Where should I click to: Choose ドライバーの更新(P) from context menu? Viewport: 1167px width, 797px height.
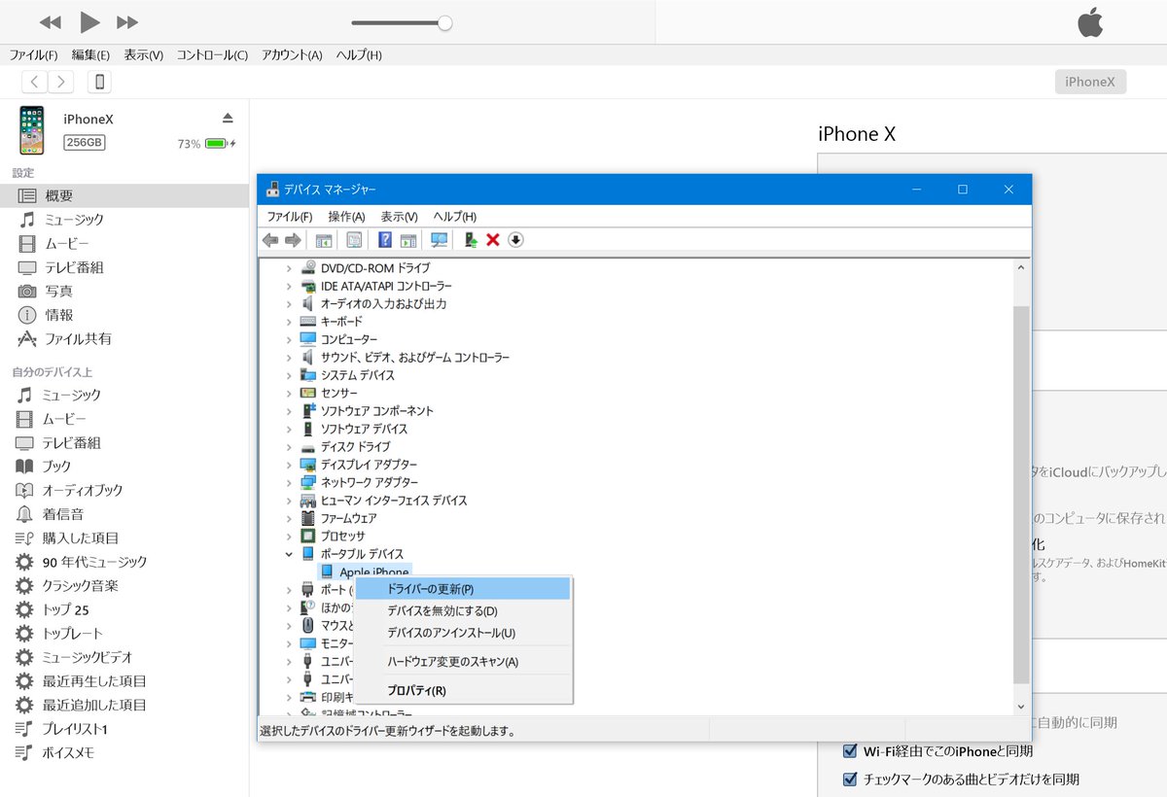[463, 589]
